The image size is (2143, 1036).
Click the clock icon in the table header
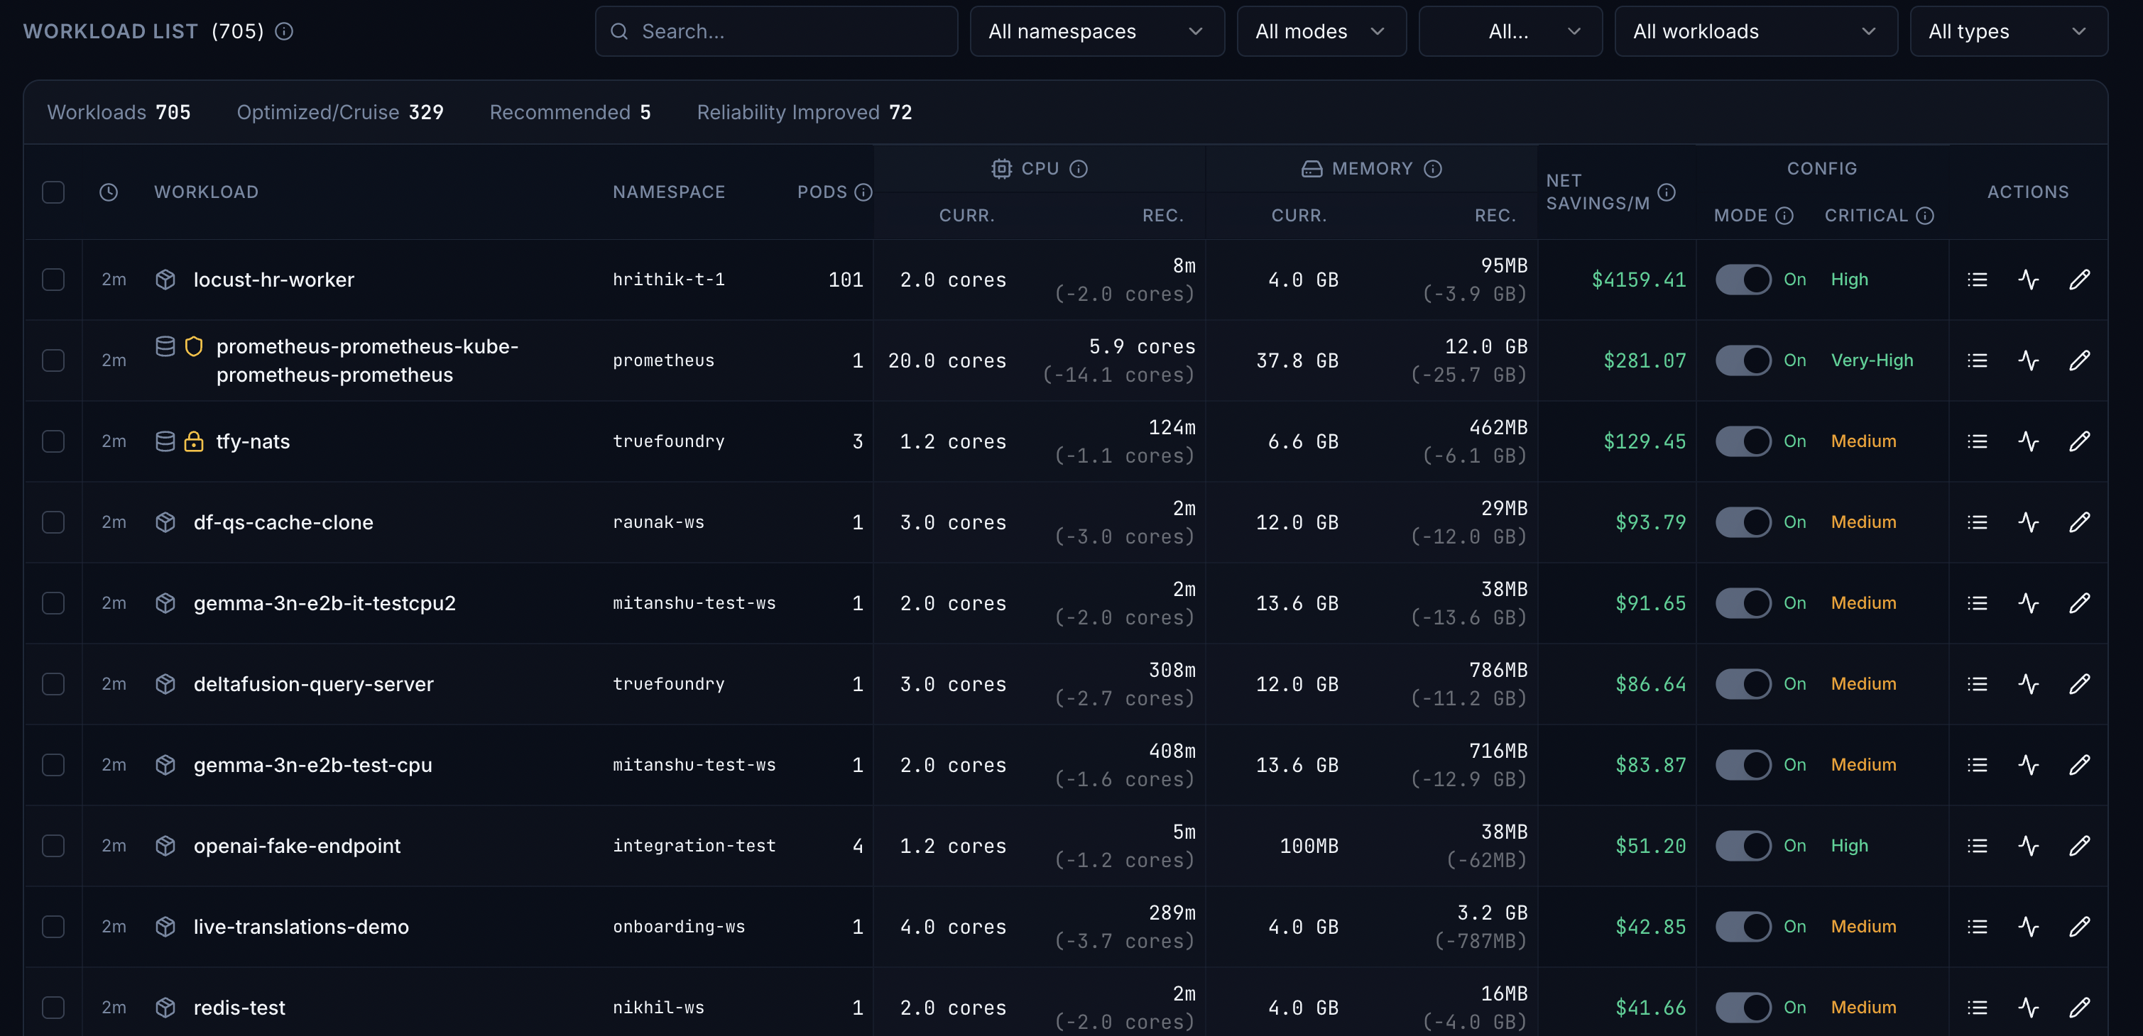tap(109, 192)
